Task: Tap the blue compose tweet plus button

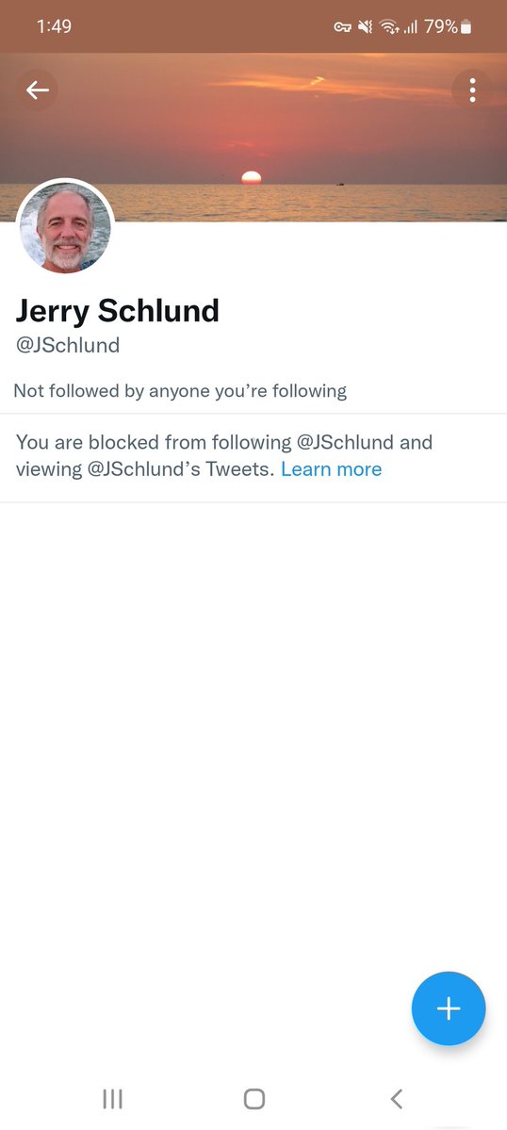Action: coord(449,1008)
